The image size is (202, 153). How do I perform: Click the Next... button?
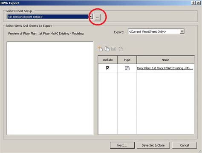[x=122, y=145]
